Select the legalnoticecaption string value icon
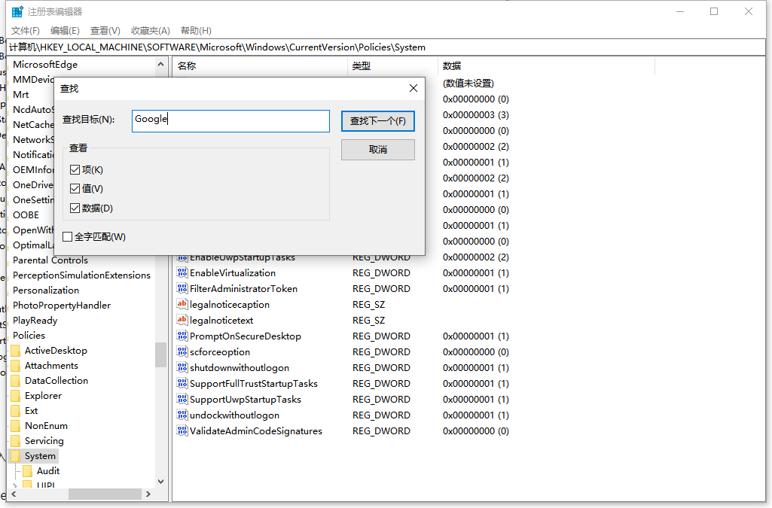This screenshot has width=772, height=508. 182,304
